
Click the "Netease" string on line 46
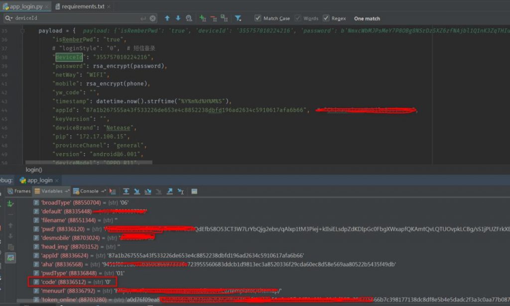pos(118,128)
